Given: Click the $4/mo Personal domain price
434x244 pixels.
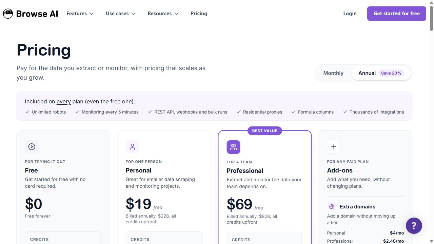Looking at the screenshot, I should (397, 233).
